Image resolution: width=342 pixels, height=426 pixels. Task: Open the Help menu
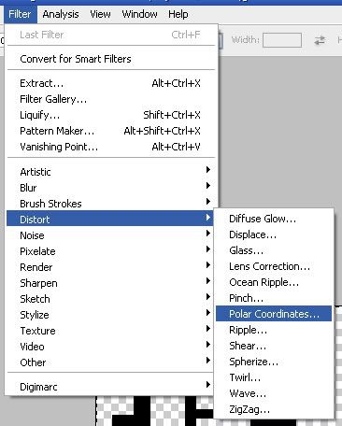point(178,14)
